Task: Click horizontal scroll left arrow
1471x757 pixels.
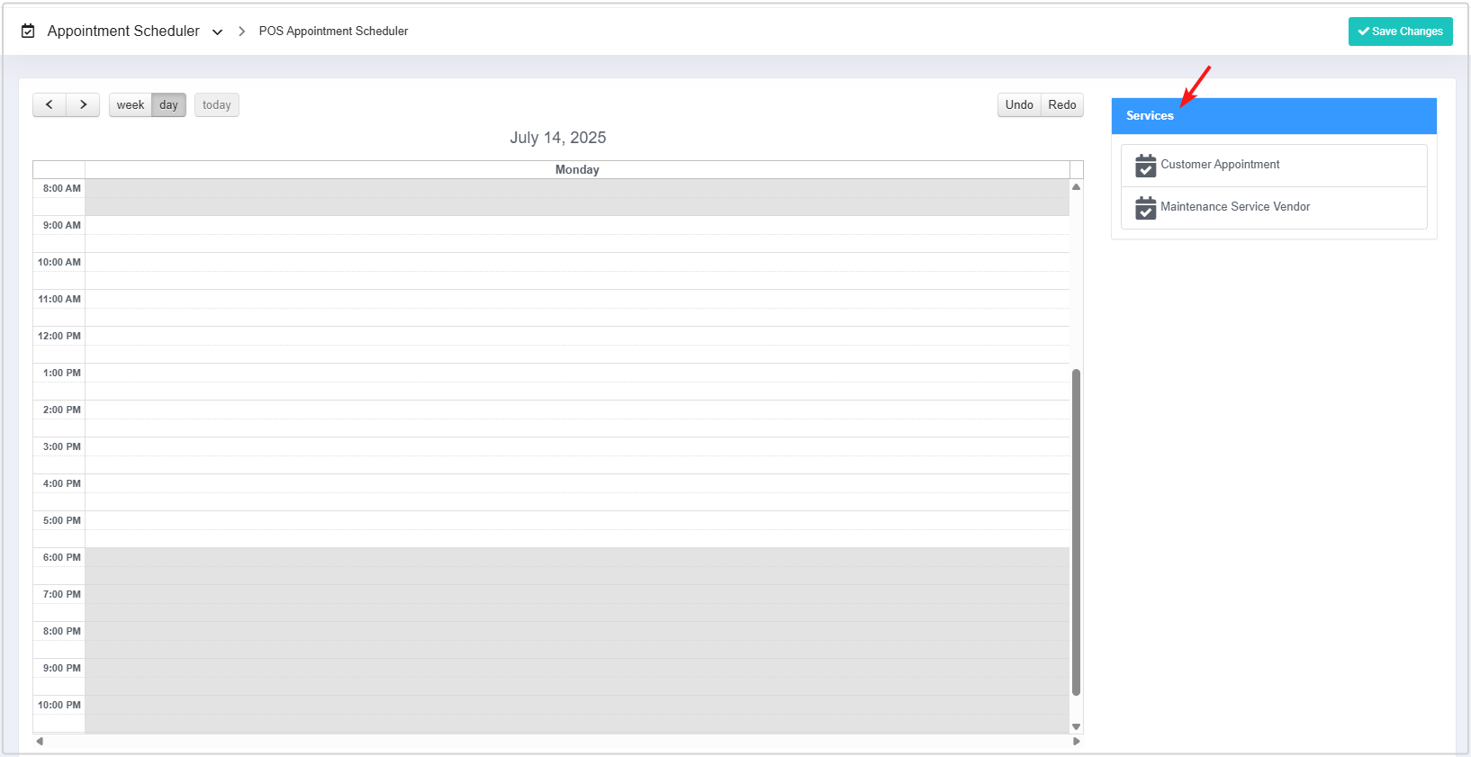Action: tap(40, 742)
